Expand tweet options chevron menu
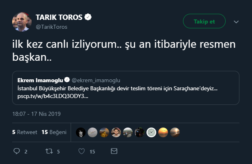 pos(237,22)
